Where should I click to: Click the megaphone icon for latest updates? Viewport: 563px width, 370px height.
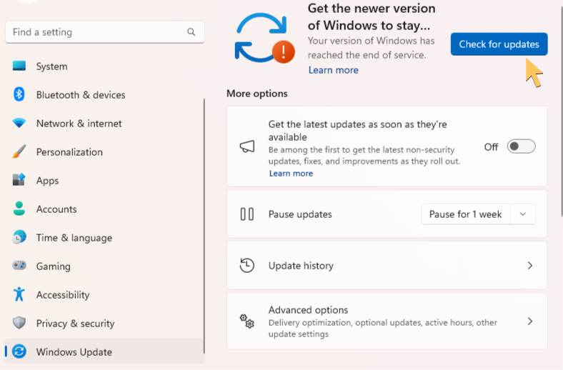247,146
